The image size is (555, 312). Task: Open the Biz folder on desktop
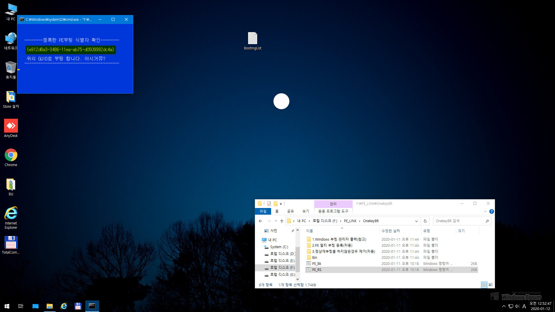click(x=11, y=187)
